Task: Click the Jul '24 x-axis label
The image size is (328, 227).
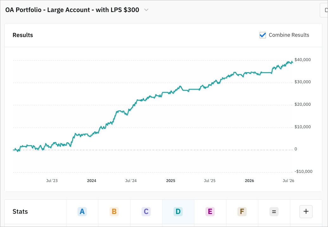Action: pyautogui.click(x=131, y=181)
